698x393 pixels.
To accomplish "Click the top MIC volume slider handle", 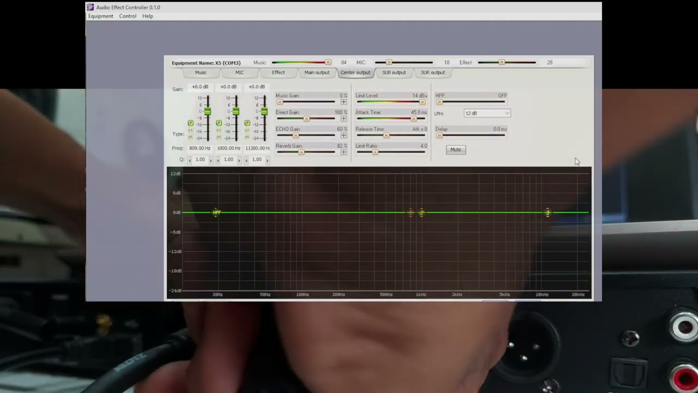I will (x=389, y=62).
